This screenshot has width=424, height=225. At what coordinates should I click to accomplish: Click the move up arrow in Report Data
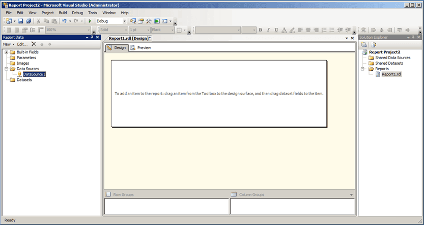tap(42, 44)
